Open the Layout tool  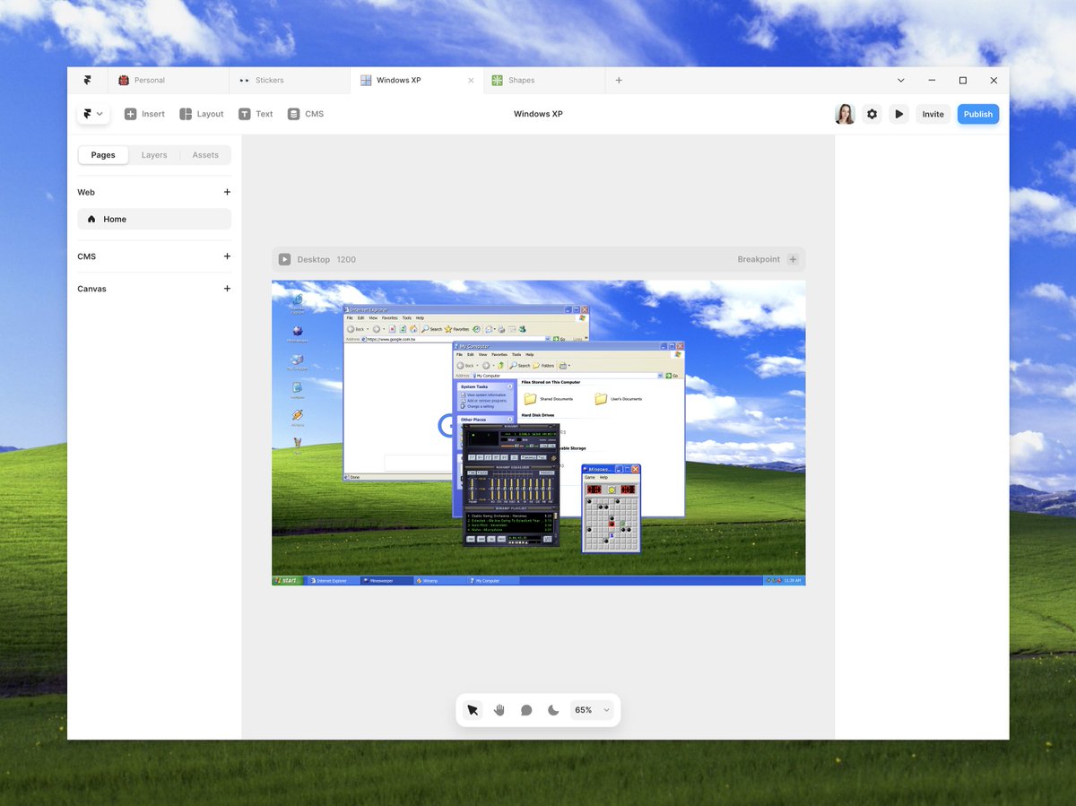tap(202, 114)
